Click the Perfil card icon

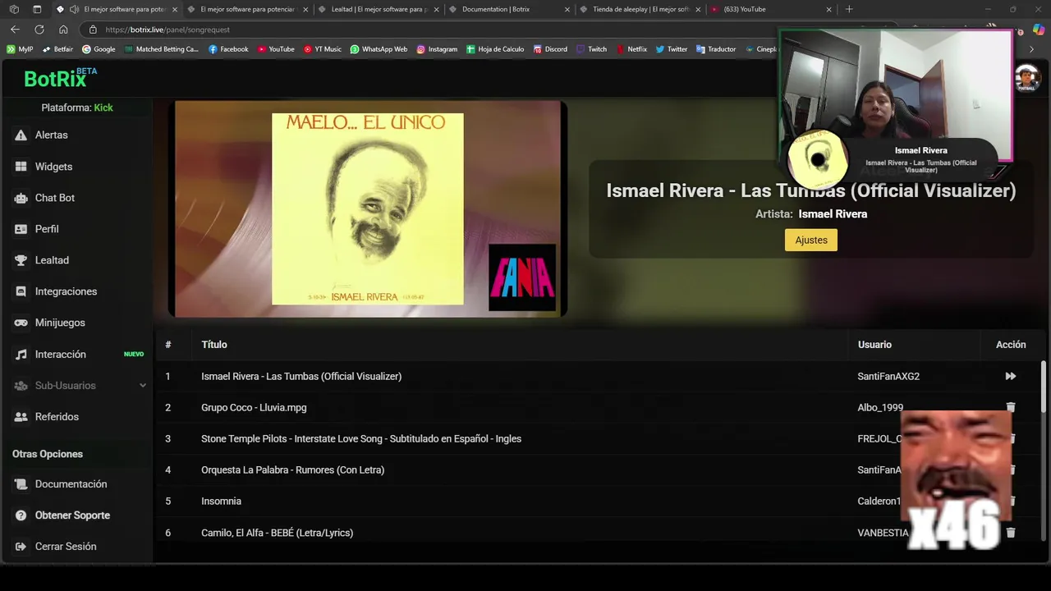(21, 229)
